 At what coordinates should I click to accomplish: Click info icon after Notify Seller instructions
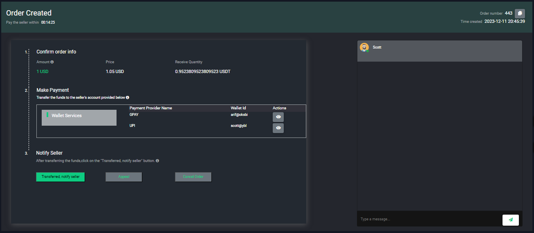157,161
